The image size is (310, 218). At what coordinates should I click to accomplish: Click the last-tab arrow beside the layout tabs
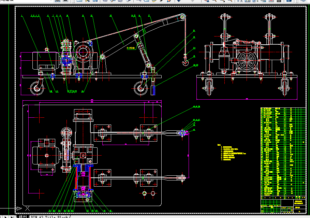pos(12,217)
